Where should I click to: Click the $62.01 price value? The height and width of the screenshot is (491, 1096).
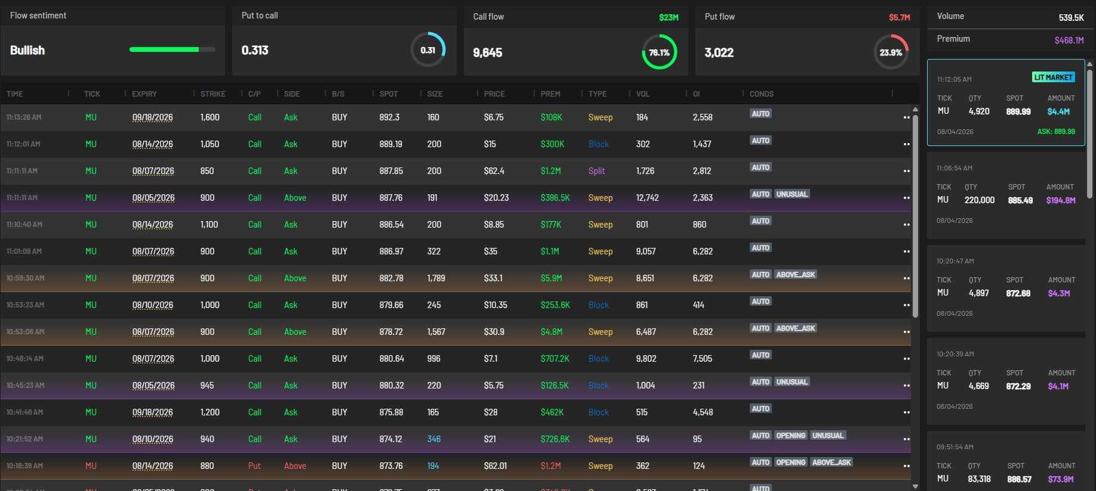[495, 466]
